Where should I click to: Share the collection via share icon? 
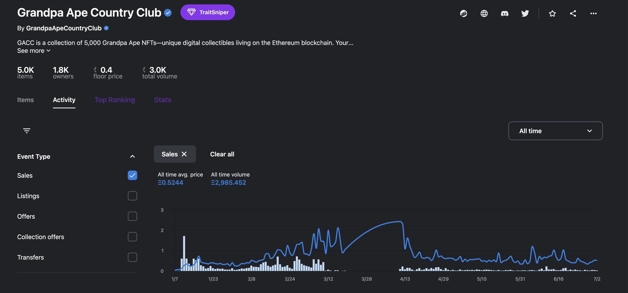click(x=573, y=13)
